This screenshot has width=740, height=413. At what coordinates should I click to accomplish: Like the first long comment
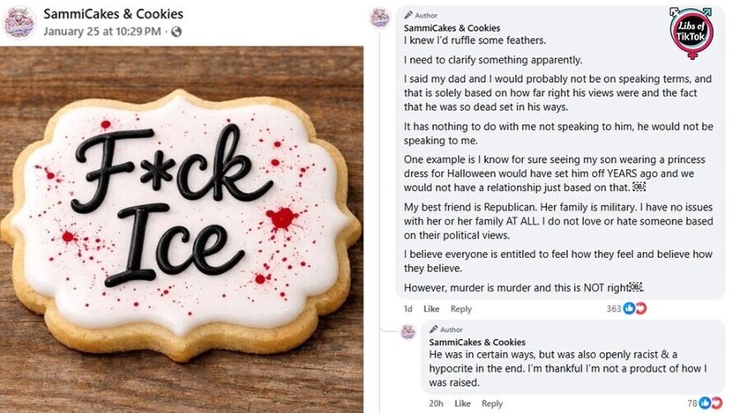click(431, 309)
